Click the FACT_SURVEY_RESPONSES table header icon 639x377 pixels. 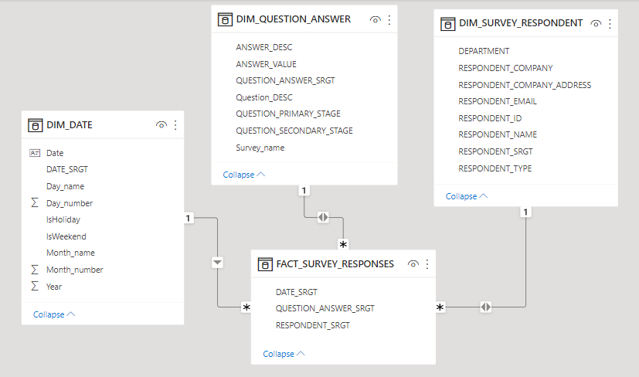pyautogui.click(x=265, y=263)
